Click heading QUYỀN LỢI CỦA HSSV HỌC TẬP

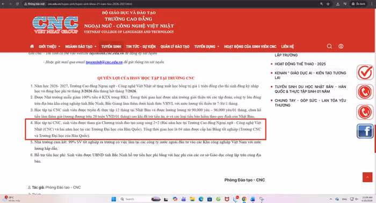pos(146,78)
